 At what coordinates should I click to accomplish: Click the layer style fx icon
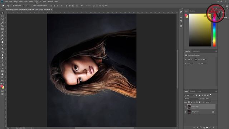tap(198, 128)
